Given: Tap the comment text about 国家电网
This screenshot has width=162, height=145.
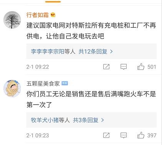Looking at the screenshot, I should coord(91,31).
